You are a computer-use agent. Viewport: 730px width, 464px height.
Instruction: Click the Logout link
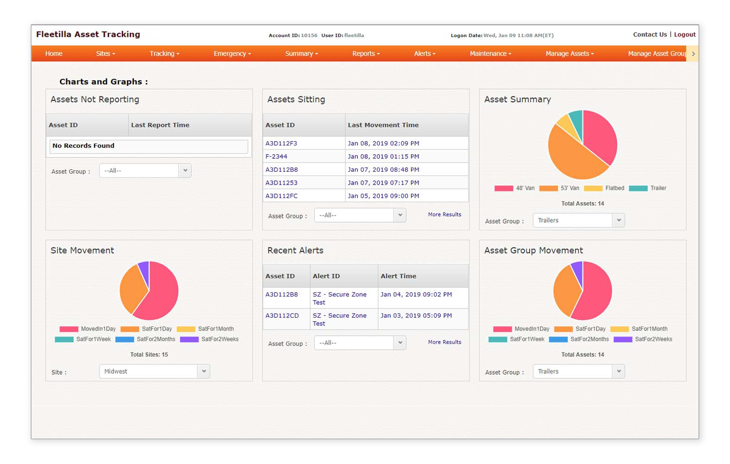[685, 35]
